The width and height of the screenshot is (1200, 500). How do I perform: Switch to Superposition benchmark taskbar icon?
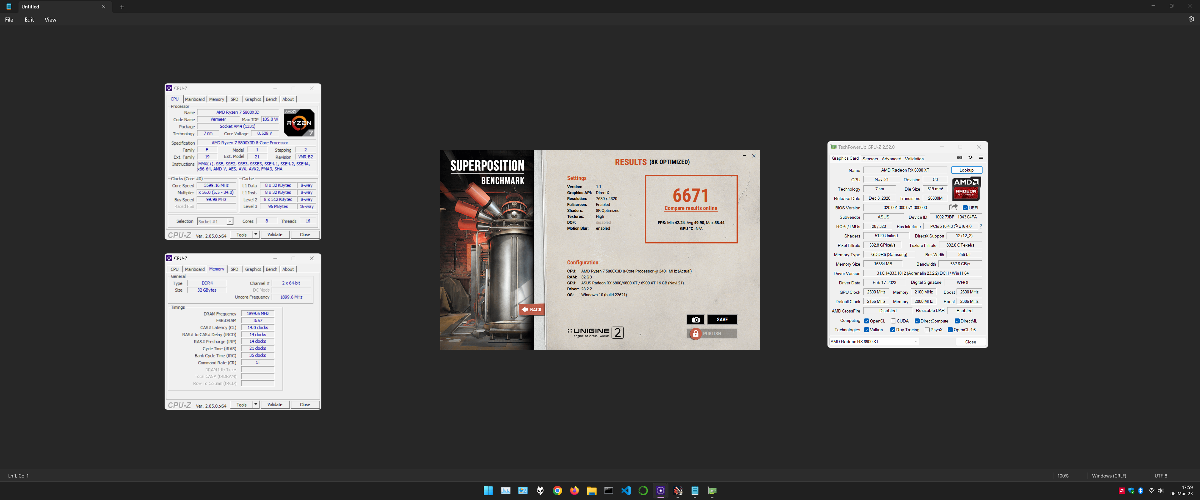[678, 490]
